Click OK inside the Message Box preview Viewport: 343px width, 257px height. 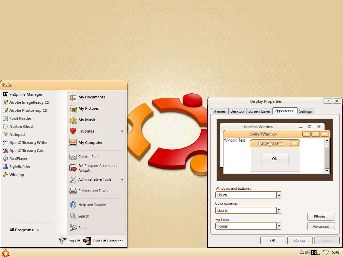(x=275, y=159)
